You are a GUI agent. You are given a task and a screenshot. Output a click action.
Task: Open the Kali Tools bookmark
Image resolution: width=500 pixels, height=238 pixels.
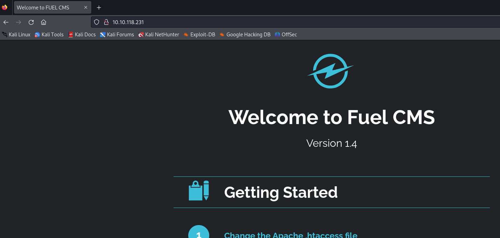[49, 35]
